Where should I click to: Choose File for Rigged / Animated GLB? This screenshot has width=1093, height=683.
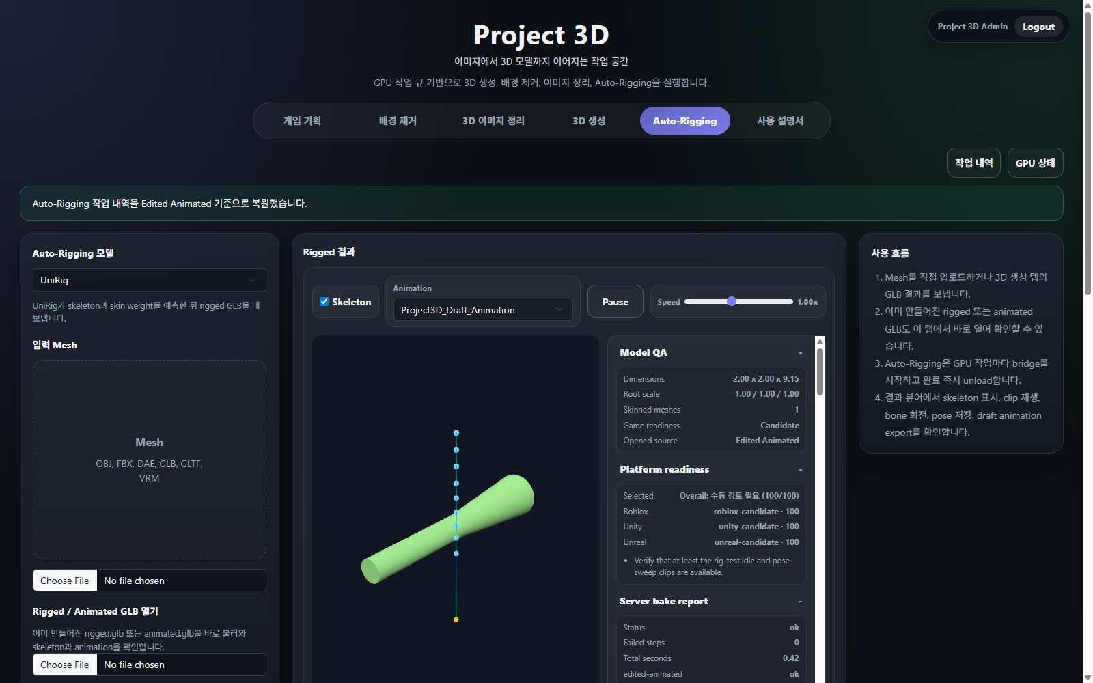(x=65, y=665)
